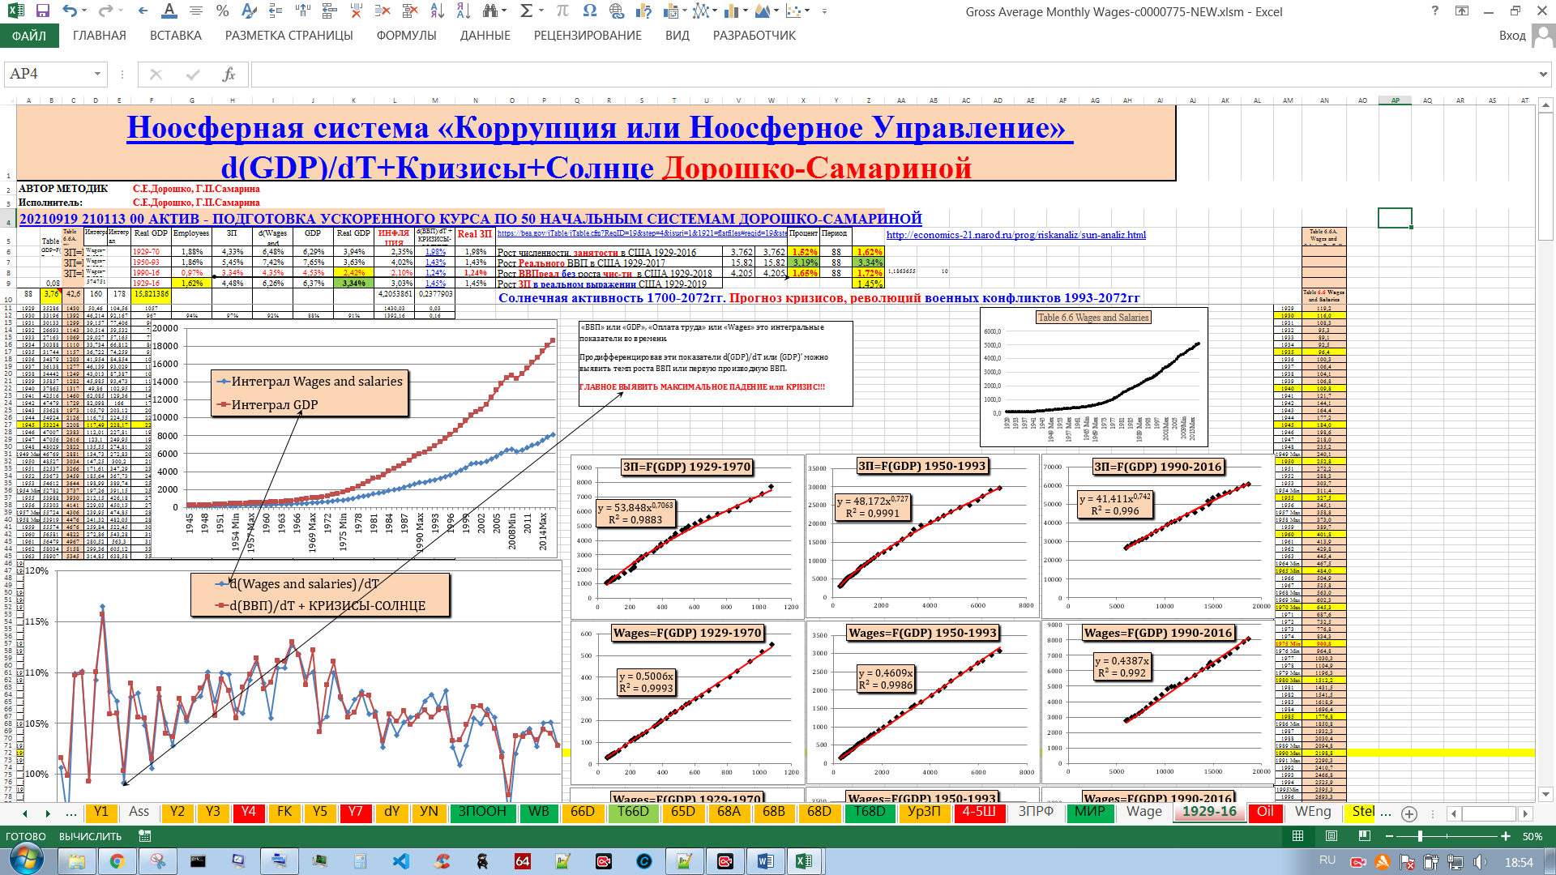Switch to Normal view in status bar

point(1297,836)
